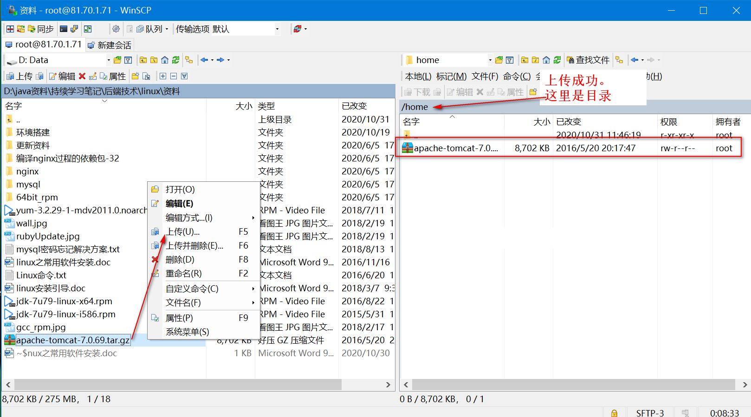This screenshot has height=417, width=751.
Task: Toggle local directory tree icon
Action: tap(189, 60)
